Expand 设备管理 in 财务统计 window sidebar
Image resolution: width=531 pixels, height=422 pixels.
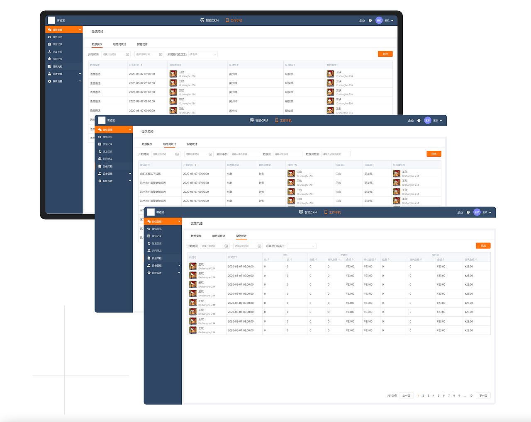(179, 266)
